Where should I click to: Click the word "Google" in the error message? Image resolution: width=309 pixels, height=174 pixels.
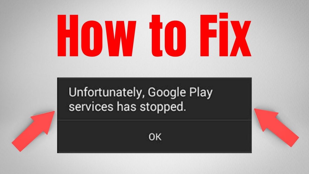pos(167,93)
